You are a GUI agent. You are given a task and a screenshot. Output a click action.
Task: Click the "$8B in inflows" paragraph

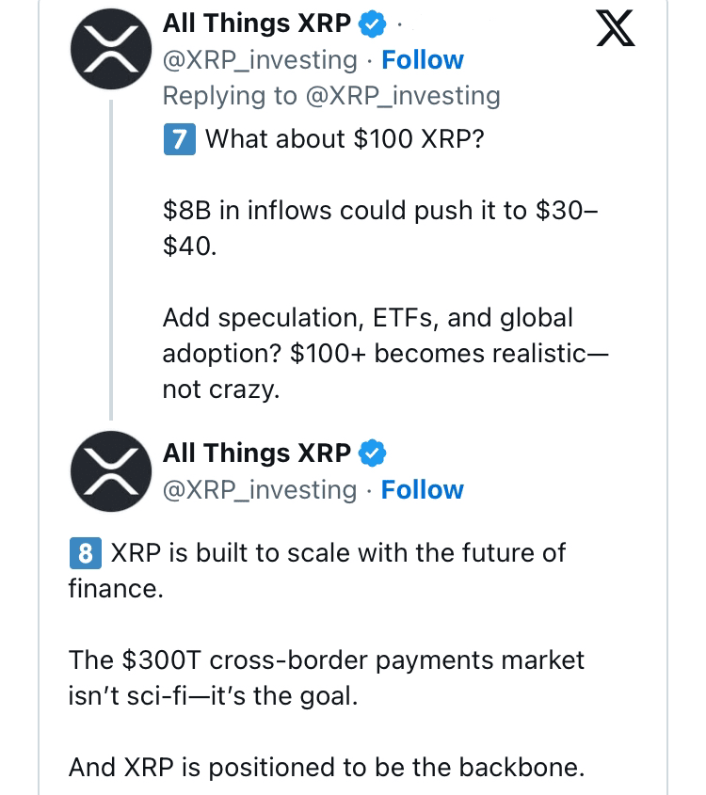point(379,228)
